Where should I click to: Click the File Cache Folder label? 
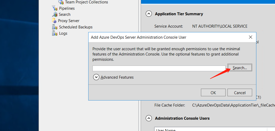pyautogui.click(x=170, y=105)
